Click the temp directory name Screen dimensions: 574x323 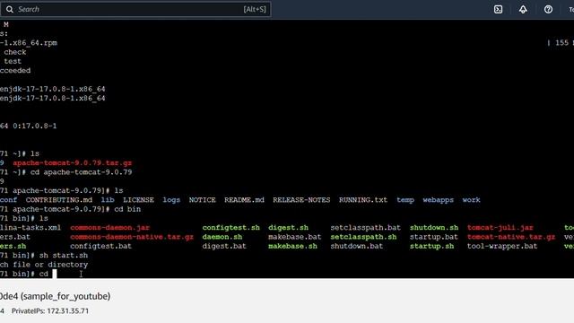tap(405, 200)
